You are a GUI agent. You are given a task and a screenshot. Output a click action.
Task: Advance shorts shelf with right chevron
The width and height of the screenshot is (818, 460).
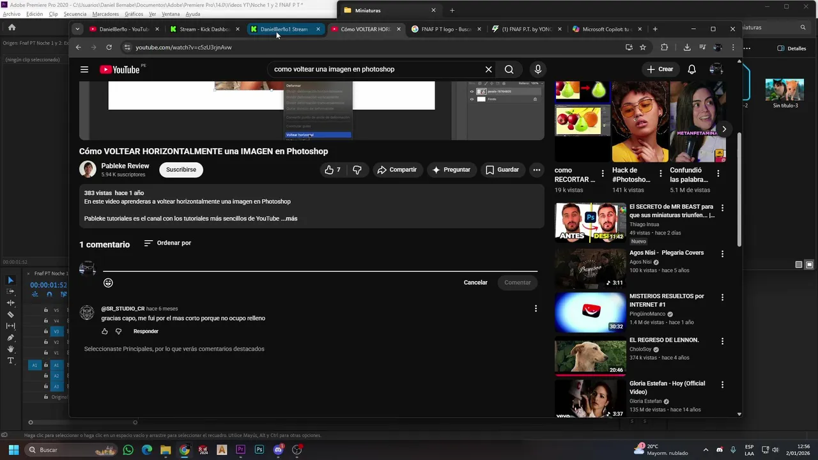coord(723,129)
